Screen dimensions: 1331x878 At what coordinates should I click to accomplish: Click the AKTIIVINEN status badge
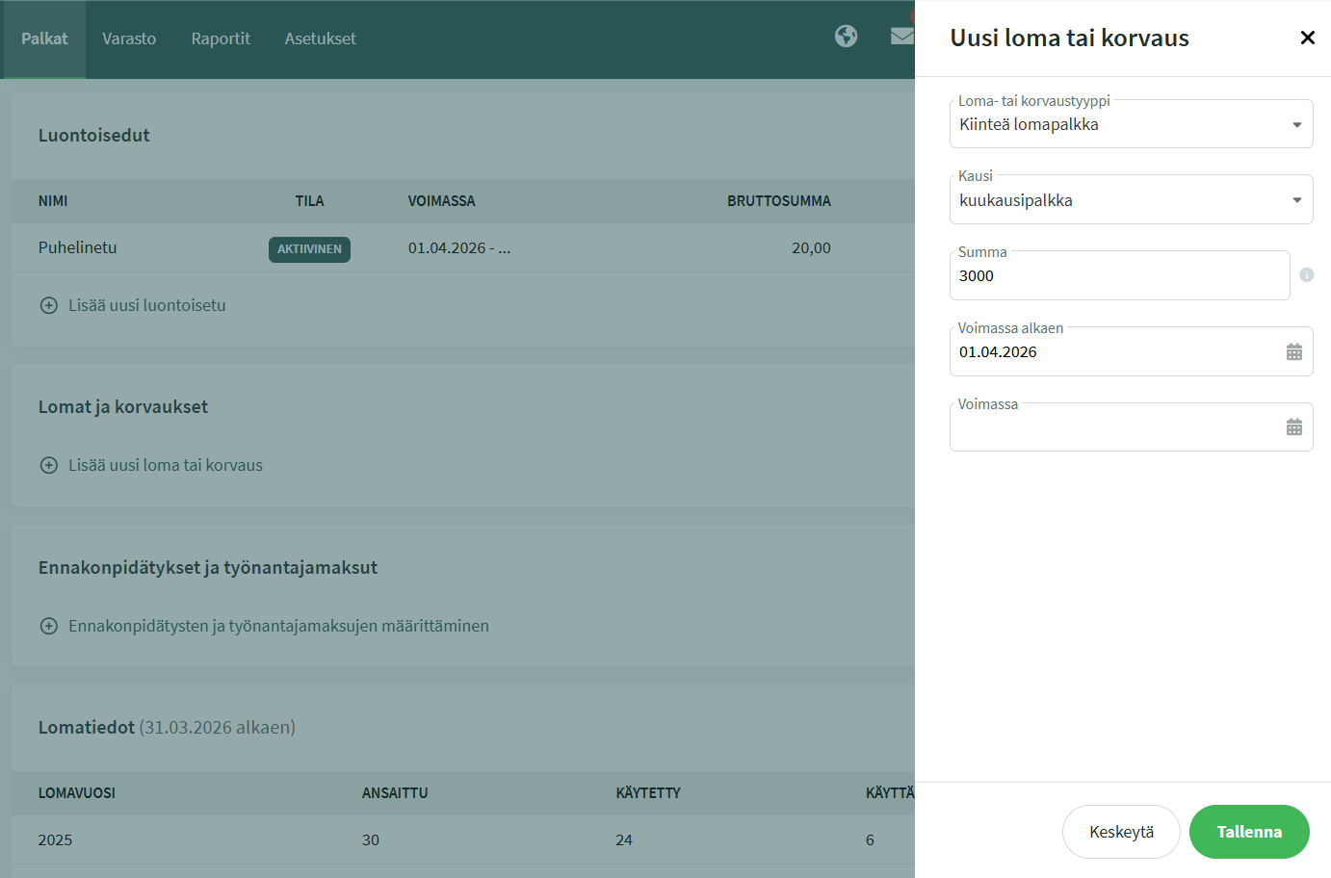point(309,249)
